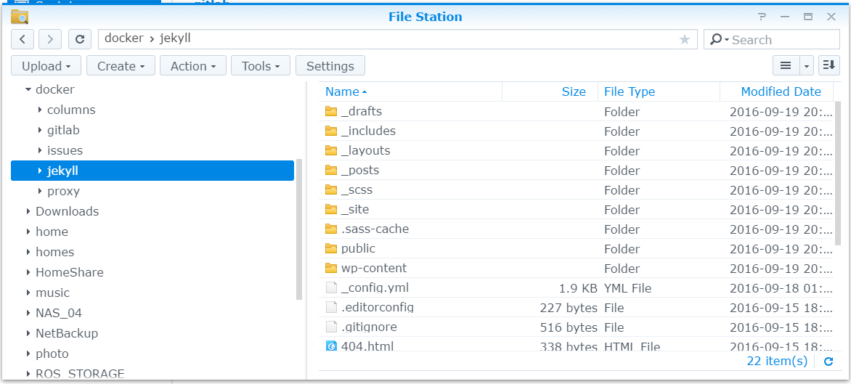Go back to the previous folder

pyautogui.click(x=23, y=39)
